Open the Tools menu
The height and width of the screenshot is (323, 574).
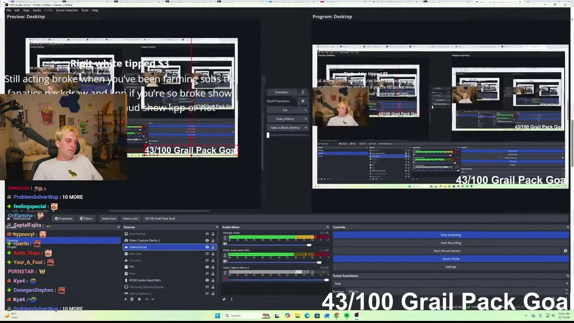pyautogui.click(x=85, y=10)
